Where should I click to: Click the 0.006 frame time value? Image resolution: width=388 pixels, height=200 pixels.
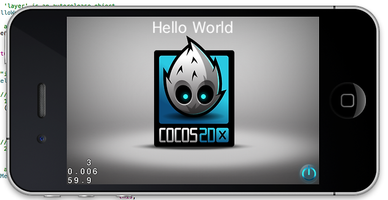[82, 171]
